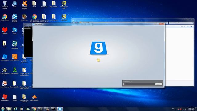The height and width of the screenshot is (111, 197).
Task: Open Windows Explorer from the taskbar
Action: pos(9,109)
